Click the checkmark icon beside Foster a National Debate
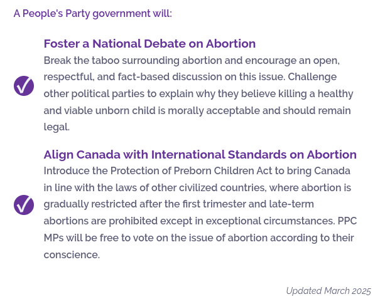This screenshot has width=385, height=304. pos(24,86)
